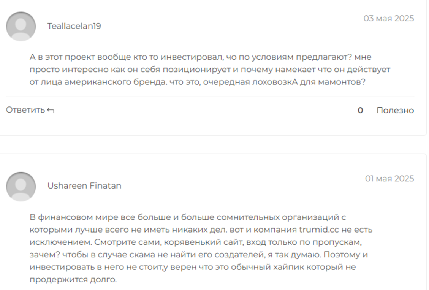This screenshot has width=429, height=290.
Task: Open the Ushareen Finatan username
Action: pos(84,186)
